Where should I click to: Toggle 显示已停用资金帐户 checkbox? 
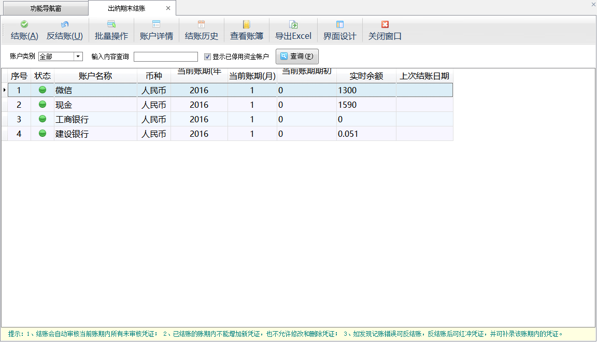pyautogui.click(x=208, y=56)
